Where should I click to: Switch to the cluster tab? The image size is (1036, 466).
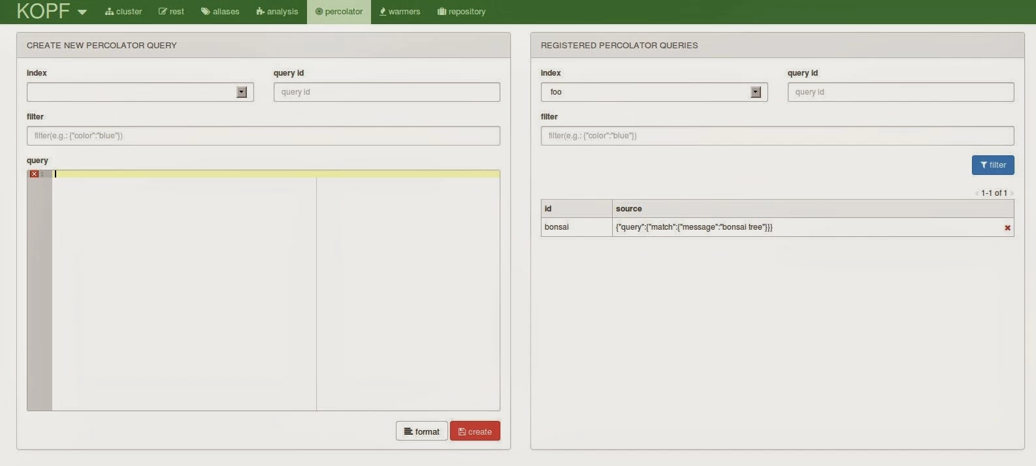click(x=123, y=12)
